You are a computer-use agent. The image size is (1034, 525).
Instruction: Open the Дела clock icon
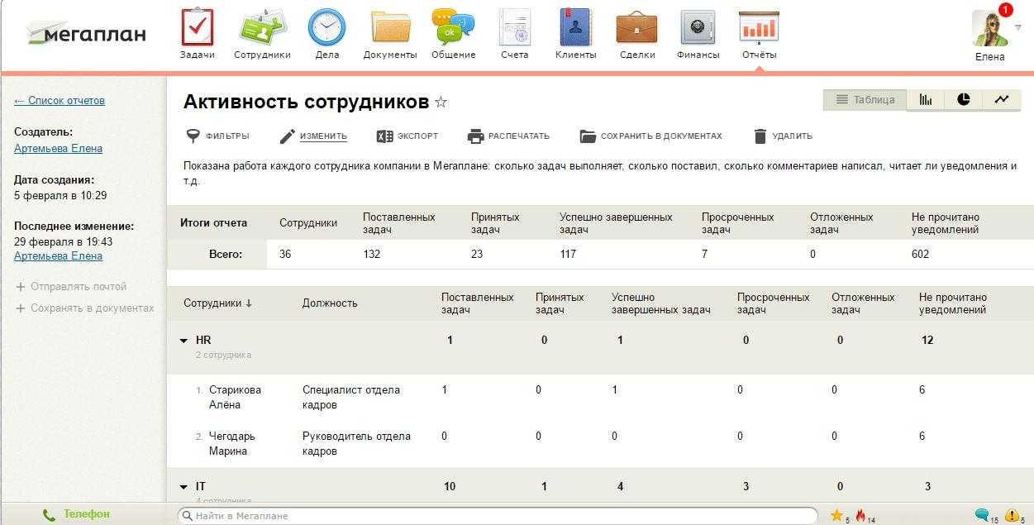coord(326,29)
